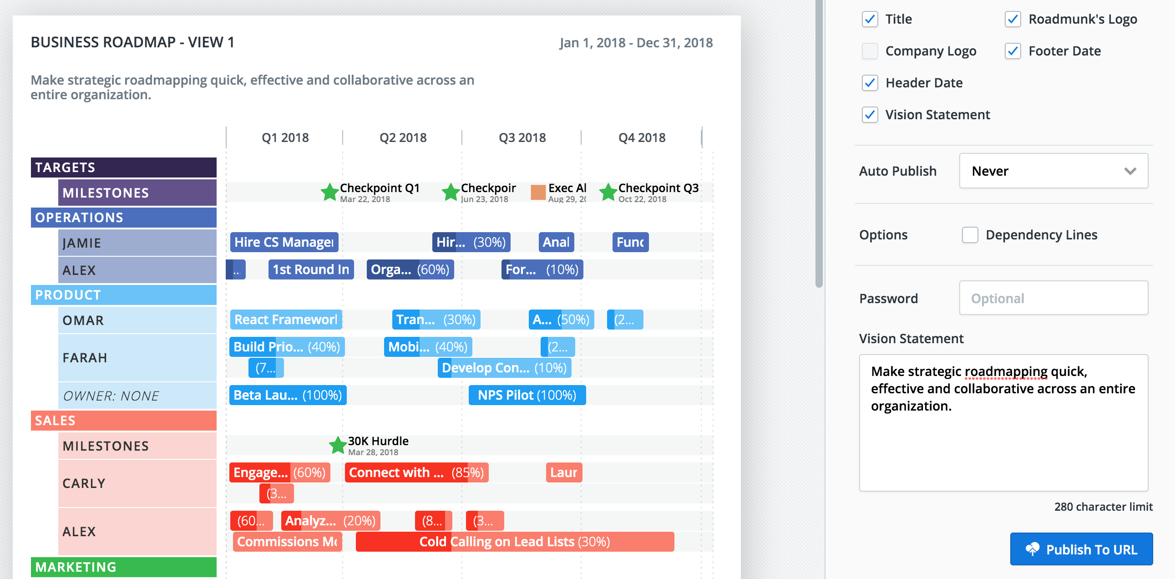This screenshot has width=1175, height=579.
Task: Click the NPS Pilot timeline item
Action: 527,395
